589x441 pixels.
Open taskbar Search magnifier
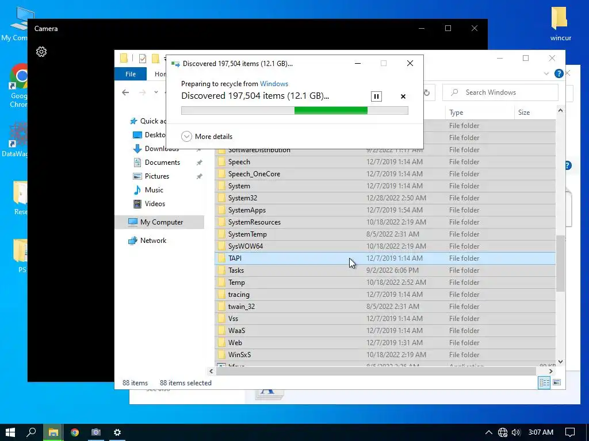click(32, 432)
